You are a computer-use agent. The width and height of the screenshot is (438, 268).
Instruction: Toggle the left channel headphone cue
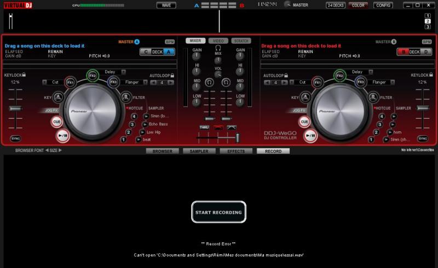pos(209,82)
